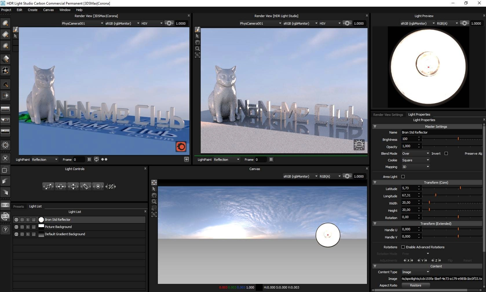
Task: Open the Edit menu
Action: [x=19, y=10]
